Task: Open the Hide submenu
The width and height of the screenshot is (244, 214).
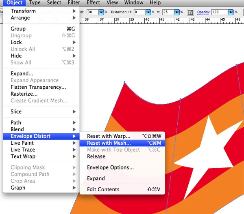Action: (x=41, y=56)
